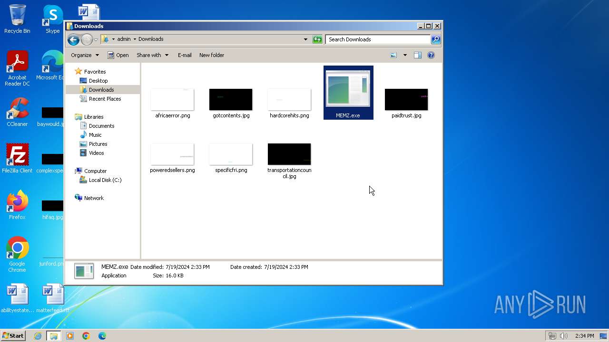The height and width of the screenshot is (342, 609).
Task: Open the Pictures library
Action: (93, 144)
